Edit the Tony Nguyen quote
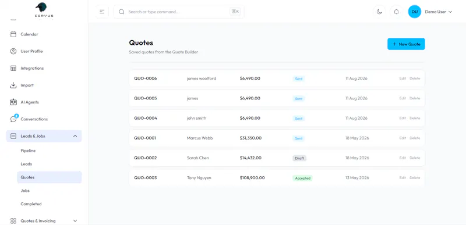466x225 pixels. [x=403, y=177]
